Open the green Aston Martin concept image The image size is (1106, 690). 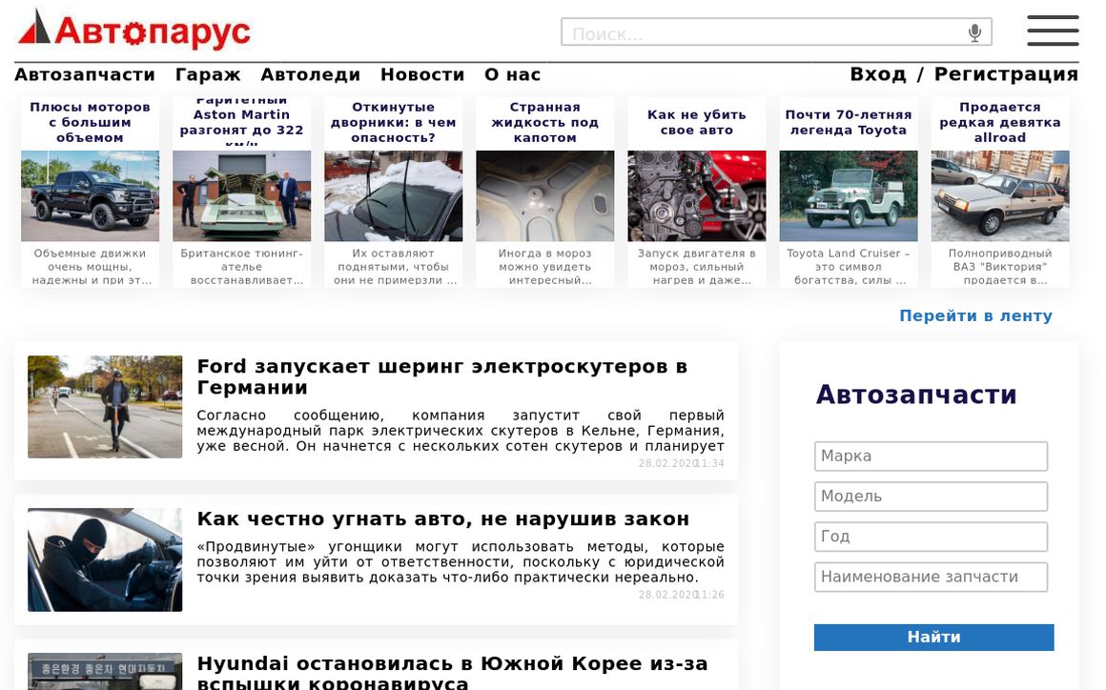tap(241, 196)
